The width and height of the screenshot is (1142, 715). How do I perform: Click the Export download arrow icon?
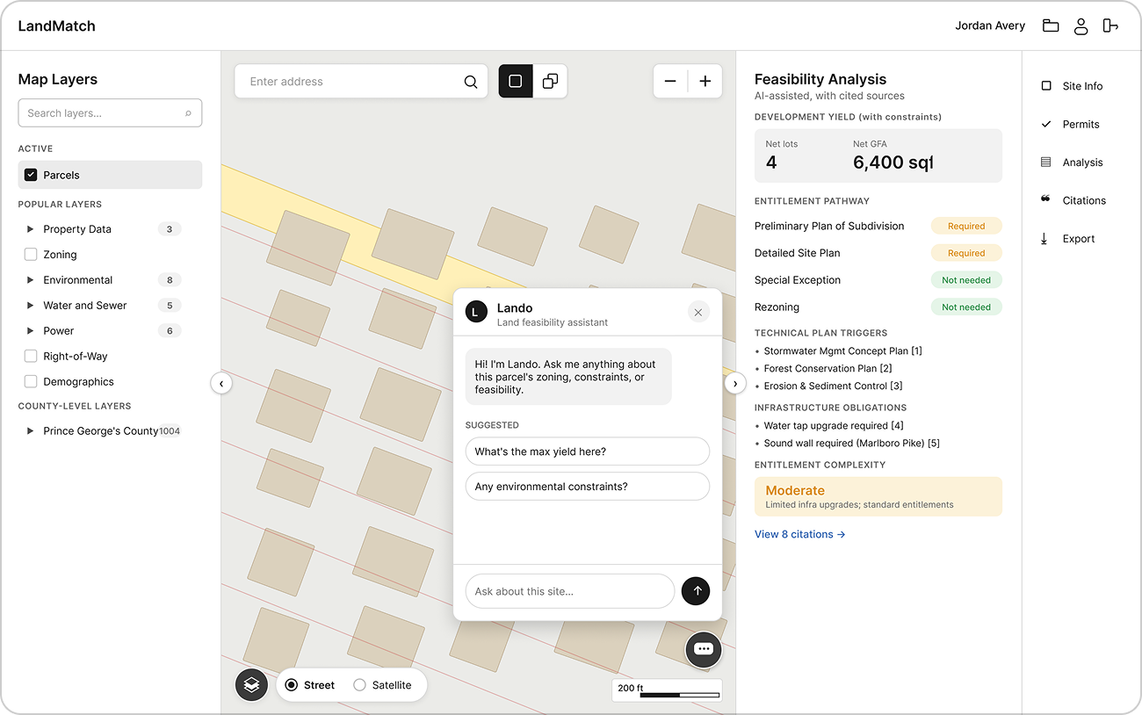[x=1044, y=239]
